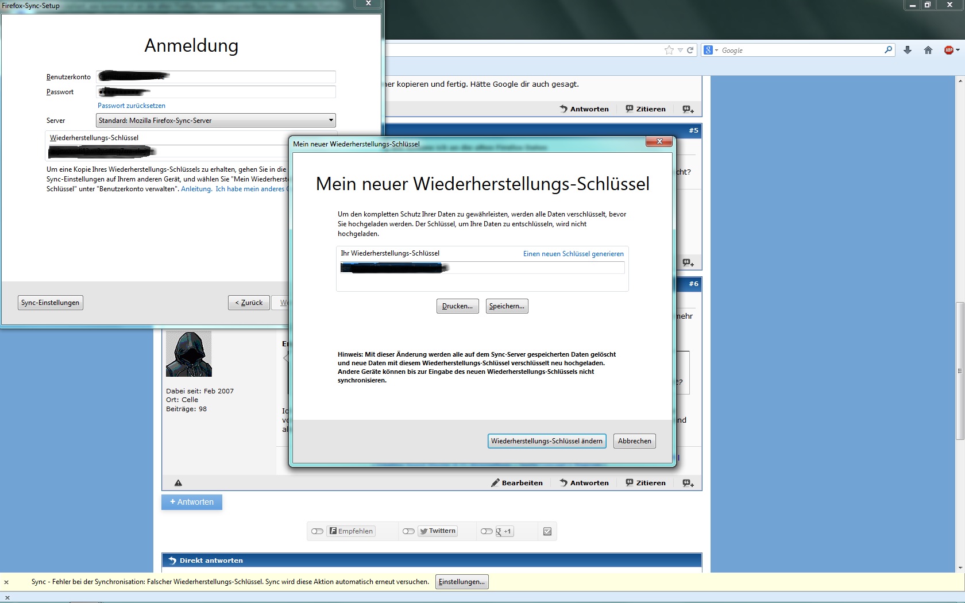Viewport: 965px width, 603px height.
Task: Click the Facebook Empfehlen button
Action: click(352, 531)
